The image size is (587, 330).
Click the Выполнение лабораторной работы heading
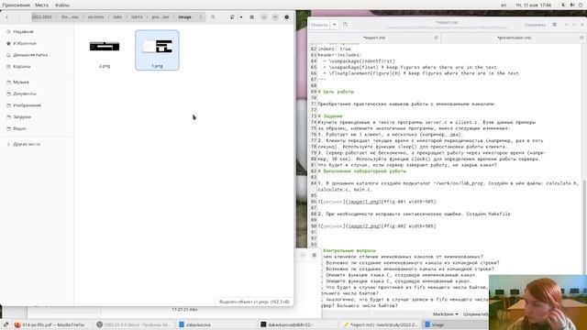pyautogui.click(x=362, y=171)
